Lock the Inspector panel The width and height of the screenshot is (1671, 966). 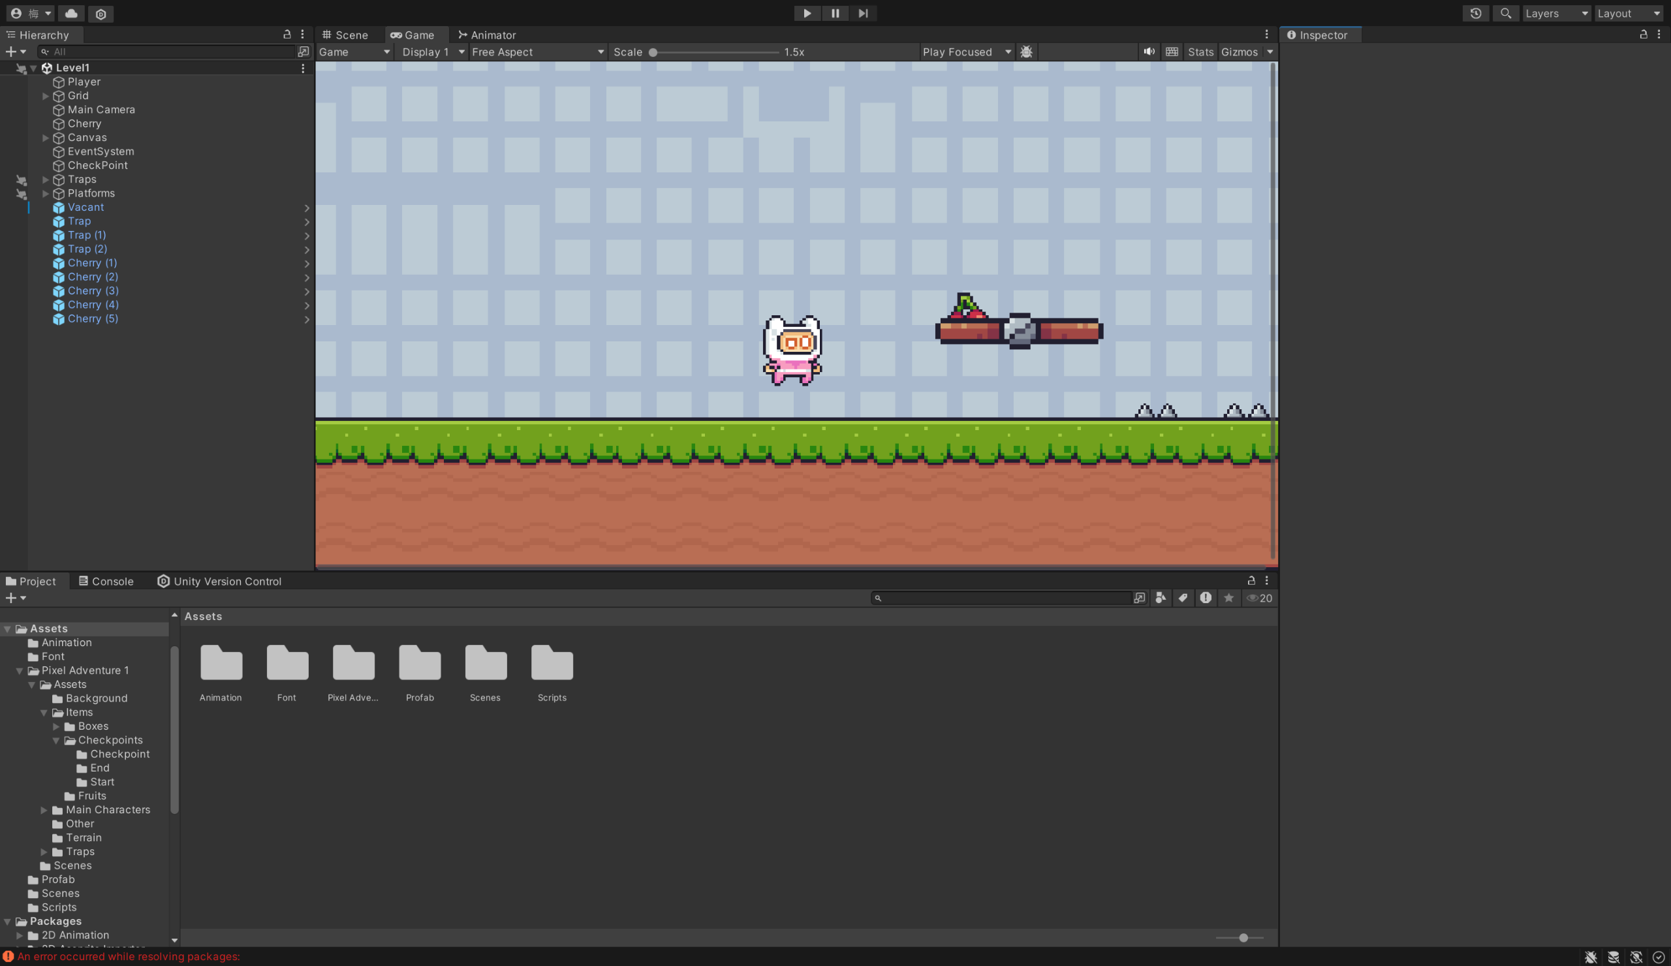coord(1644,34)
